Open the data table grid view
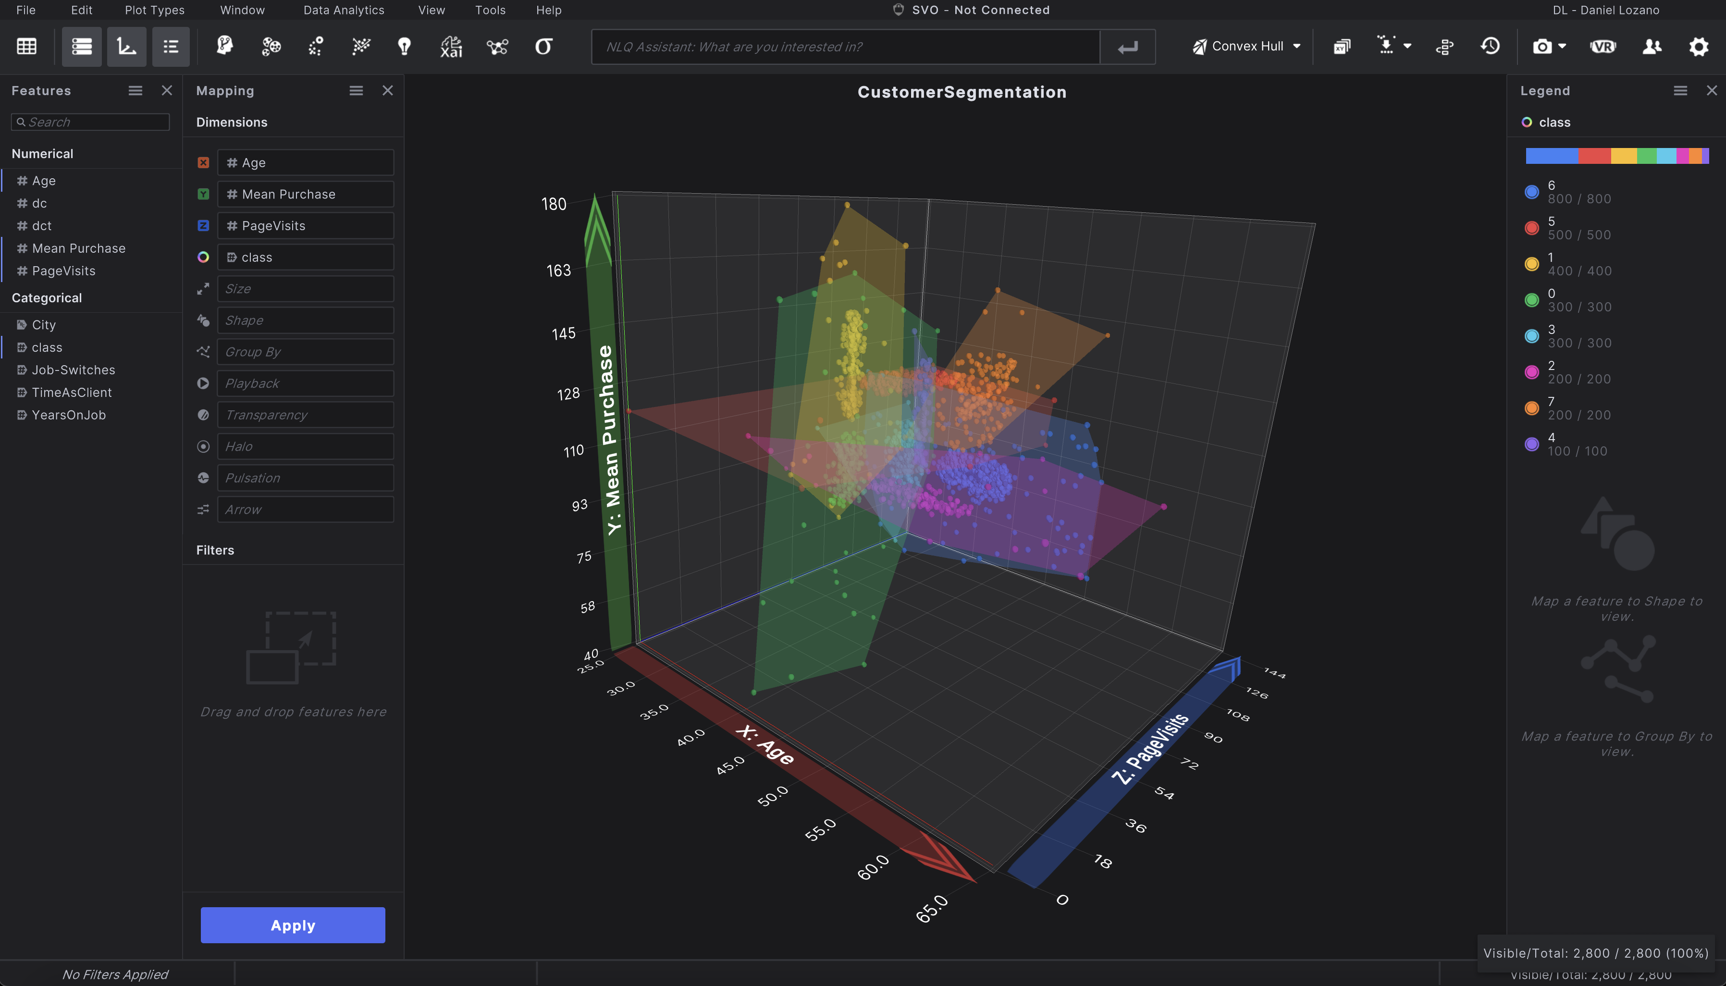Viewport: 1726px width, 986px height. [x=26, y=46]
